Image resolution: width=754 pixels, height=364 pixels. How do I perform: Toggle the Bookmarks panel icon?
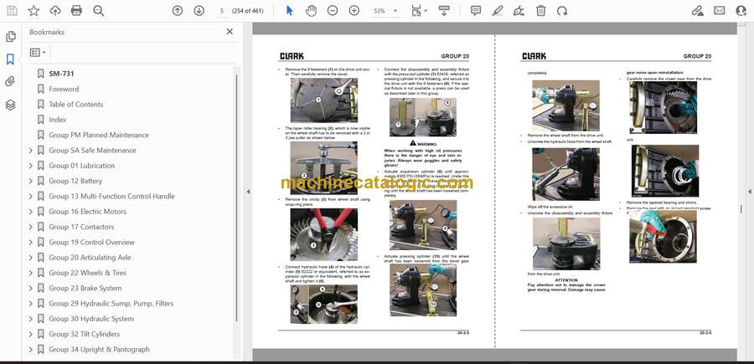tap(11, 59)
